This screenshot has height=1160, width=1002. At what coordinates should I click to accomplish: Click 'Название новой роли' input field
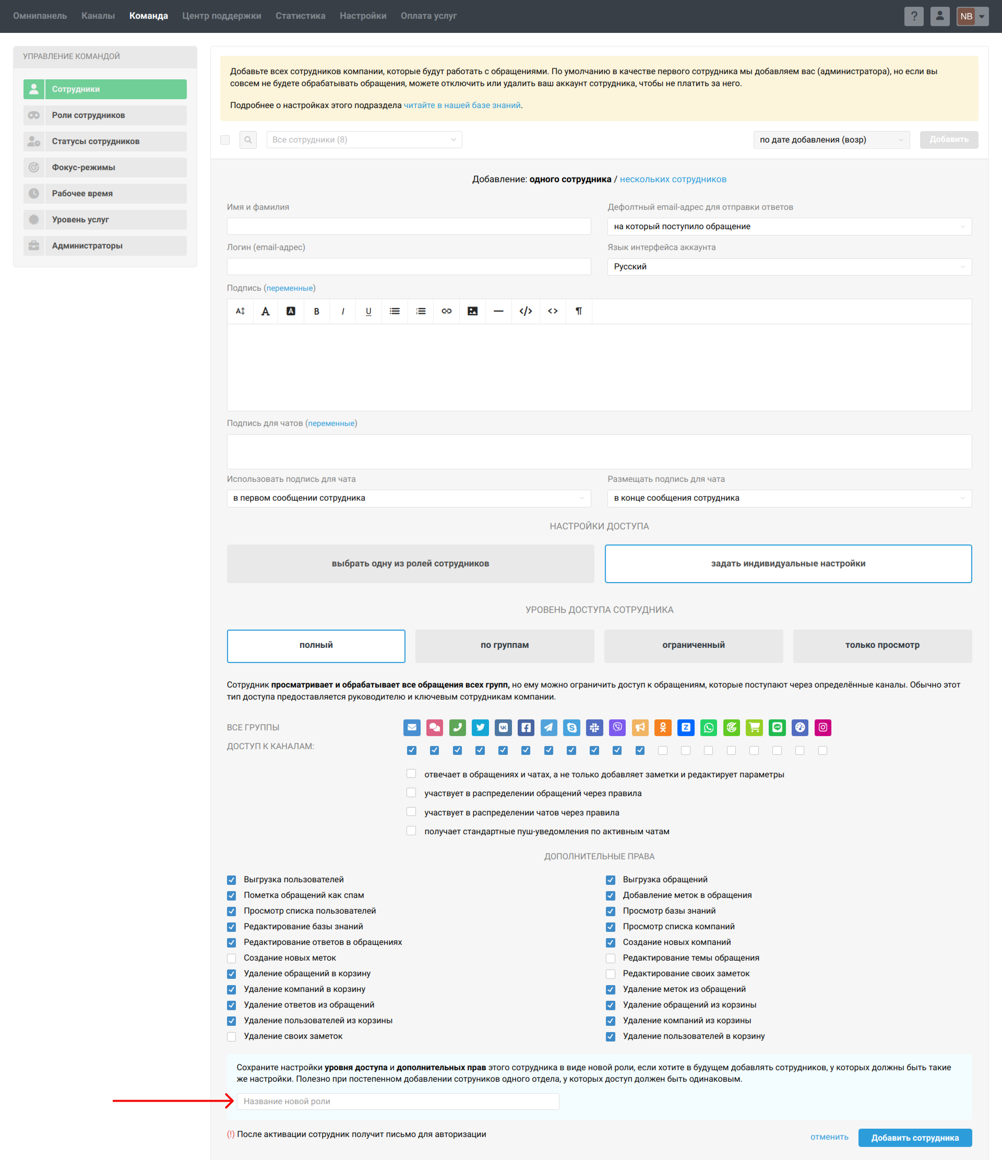[397, 1101]
